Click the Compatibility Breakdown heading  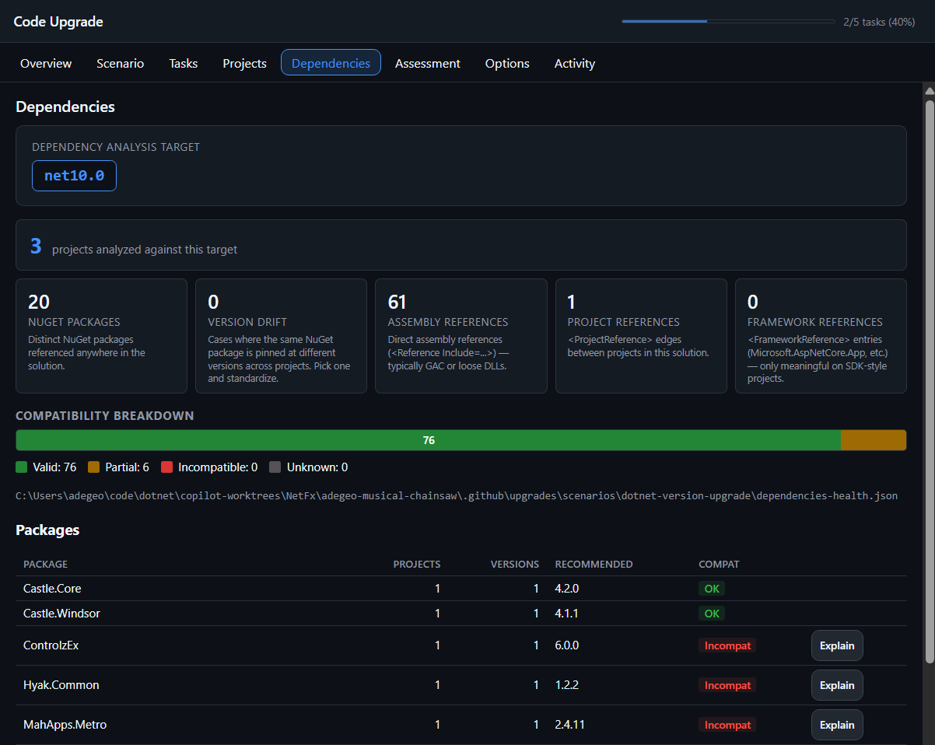[105, 416]
